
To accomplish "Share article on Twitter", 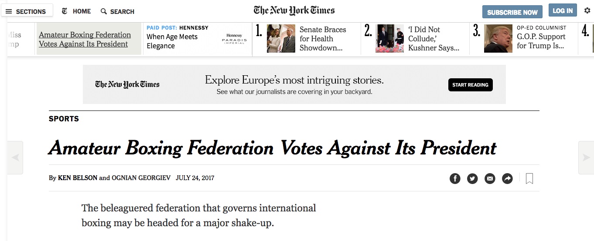I will coord(472,178).
